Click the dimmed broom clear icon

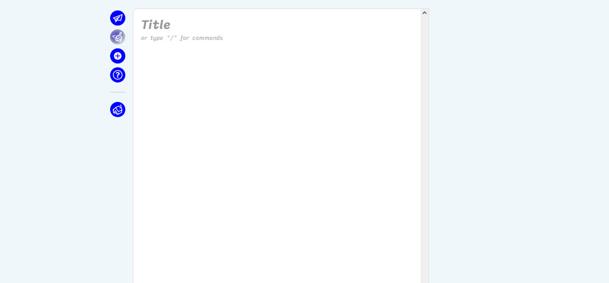coord(118,37)
